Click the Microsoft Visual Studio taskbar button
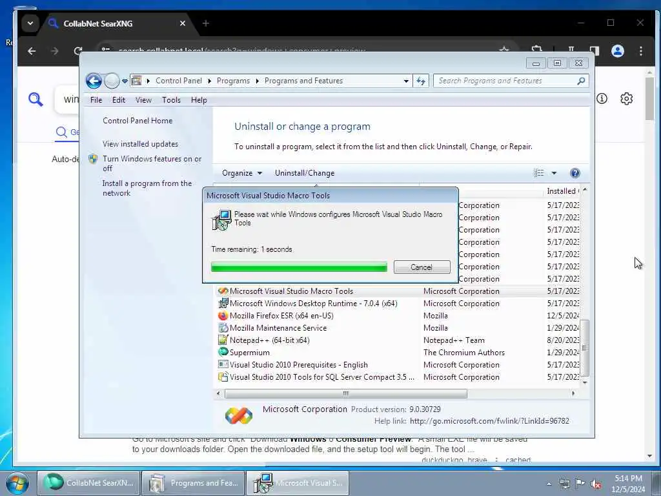The image size is (661, 496). point(298,483)
